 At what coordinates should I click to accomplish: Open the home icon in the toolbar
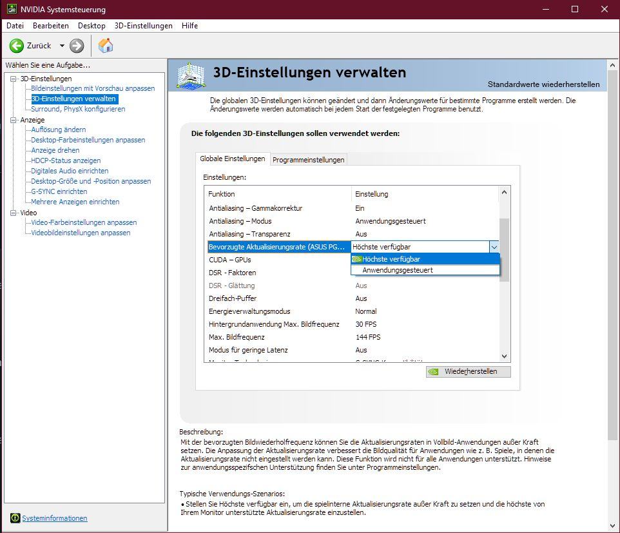[x=106, y=46]
